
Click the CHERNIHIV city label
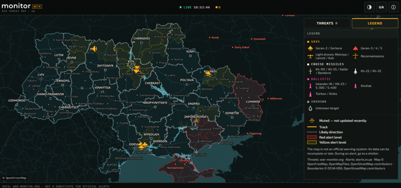[141, 39]
